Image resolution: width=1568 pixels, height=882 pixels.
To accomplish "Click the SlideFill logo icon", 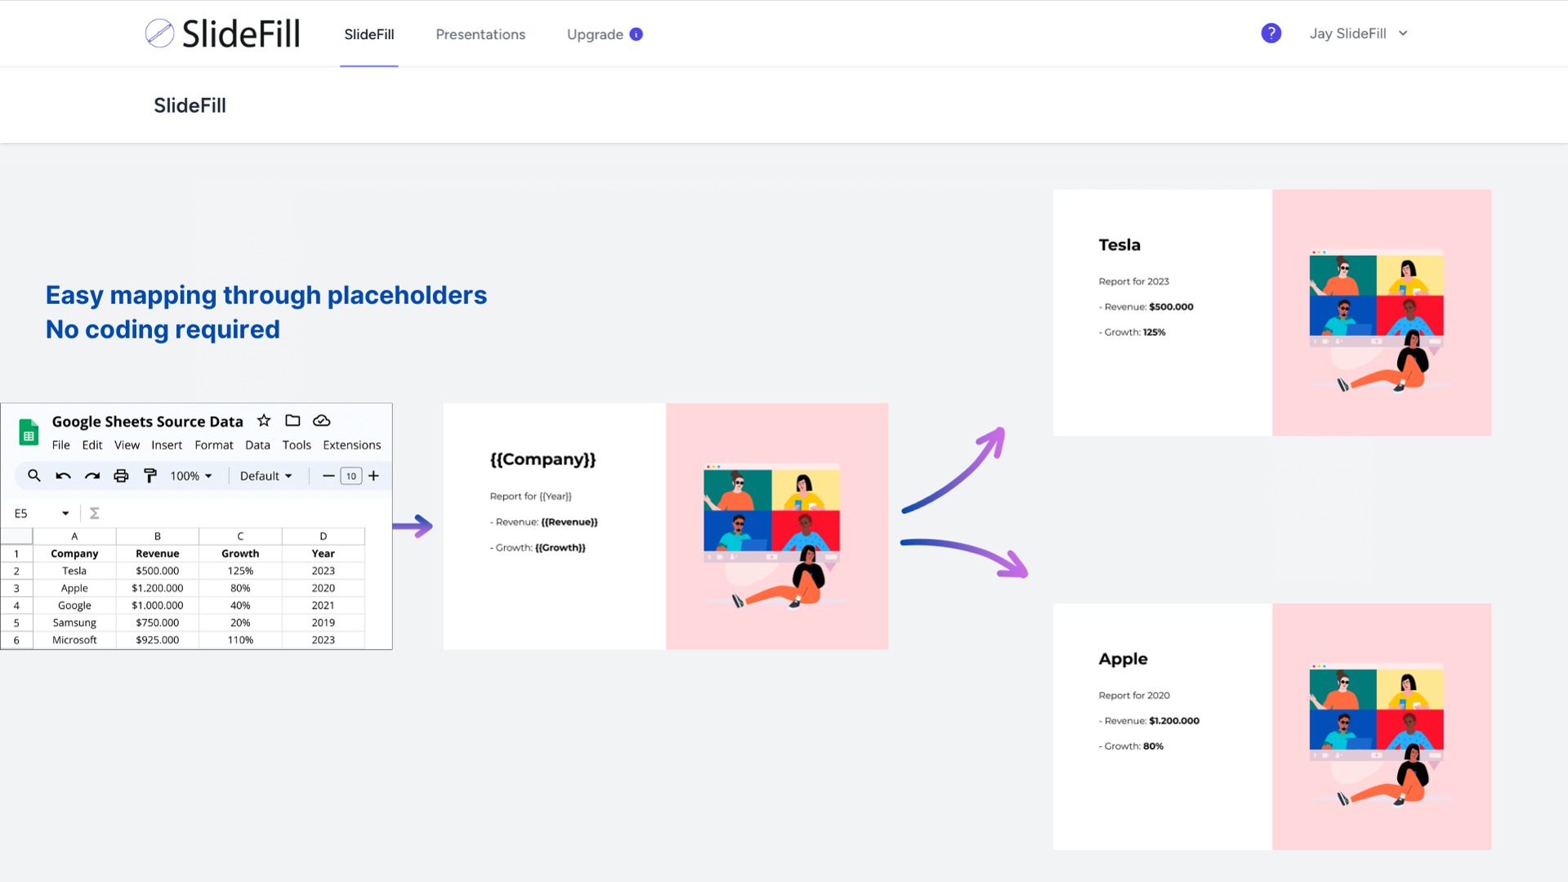I will tap(159, 34).
